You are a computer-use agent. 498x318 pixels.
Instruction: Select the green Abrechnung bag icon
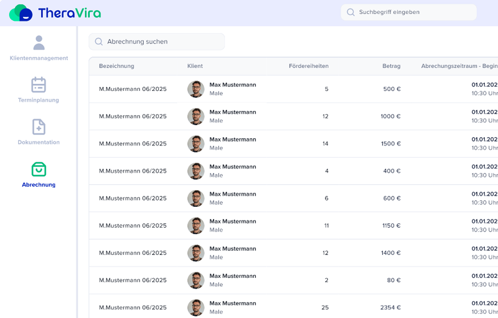39,169
